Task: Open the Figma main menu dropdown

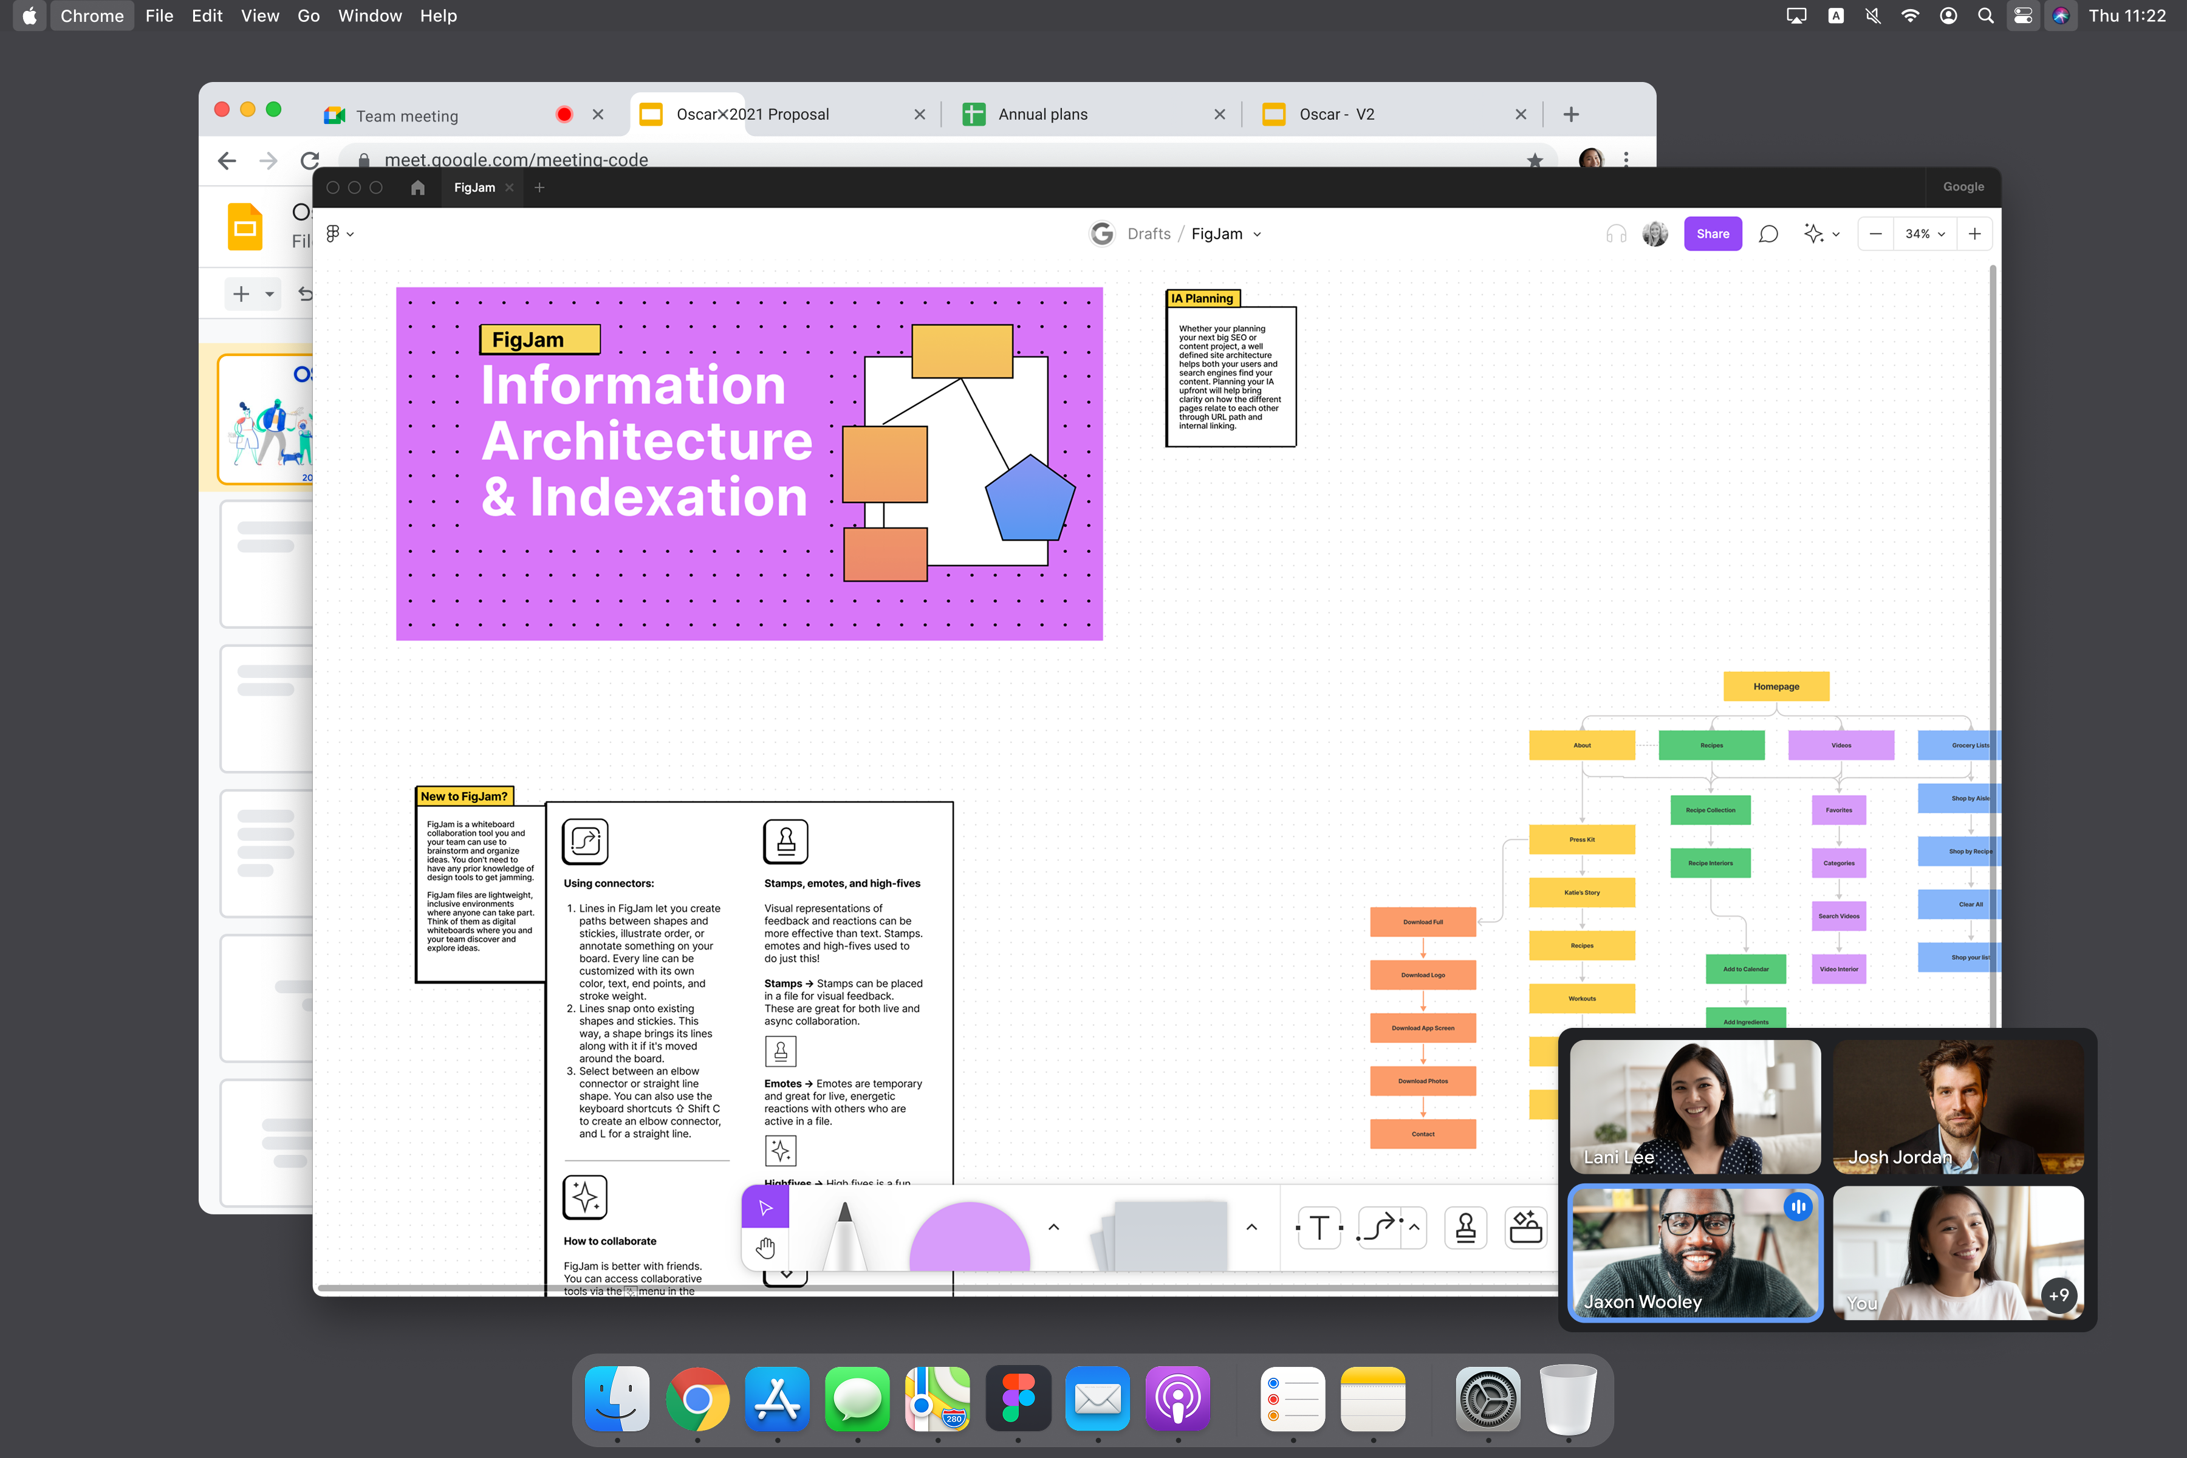Action: (340, 234)
